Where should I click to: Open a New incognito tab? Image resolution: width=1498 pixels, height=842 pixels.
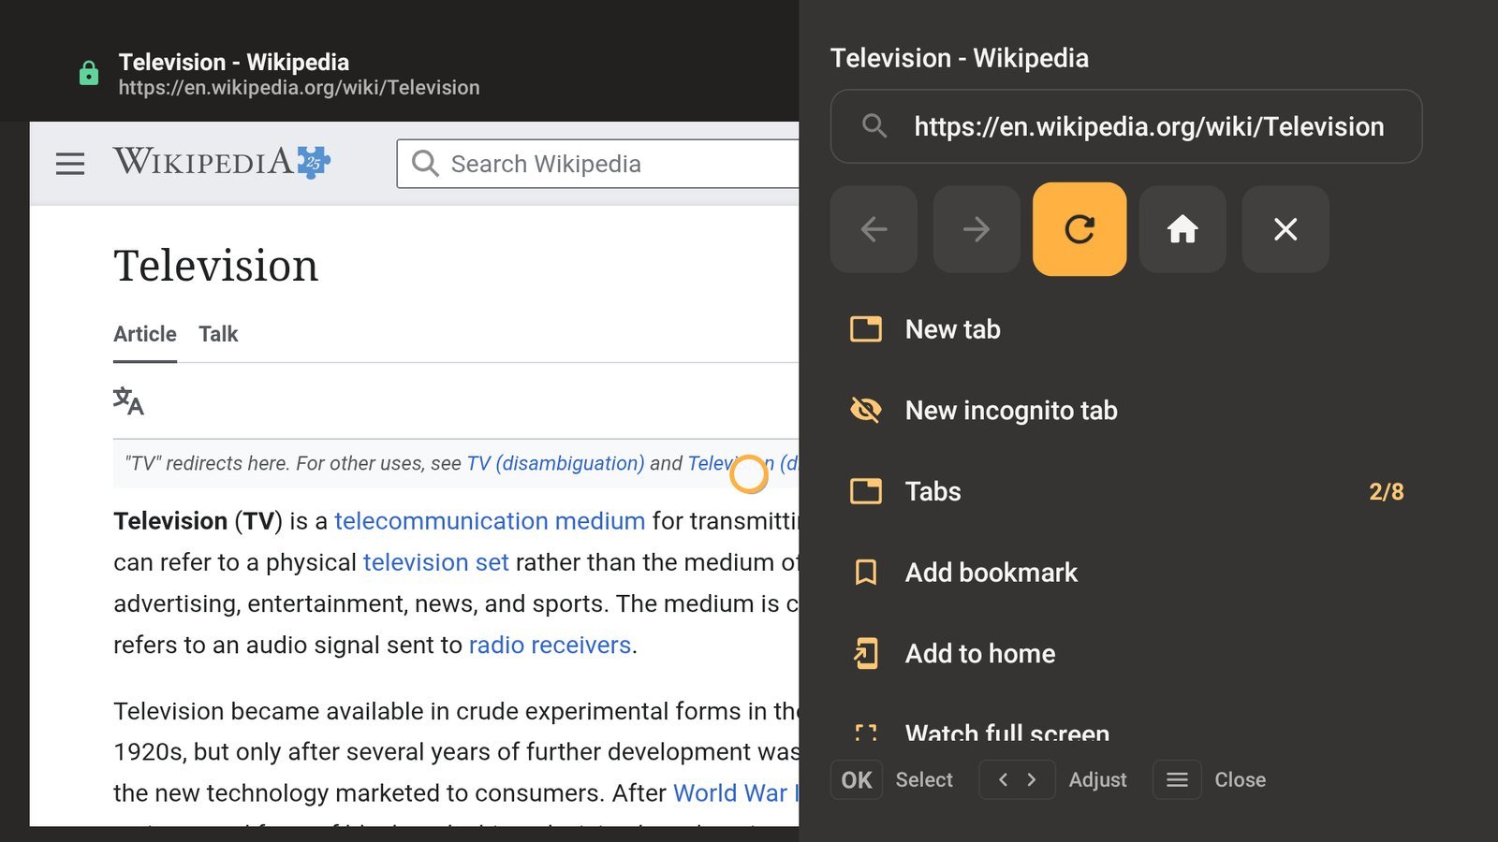tap(1126, 411)
